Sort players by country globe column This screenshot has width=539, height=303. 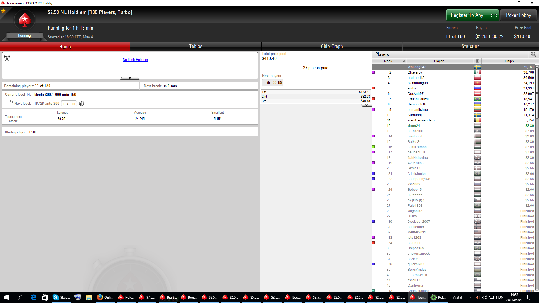click(477, 61)
